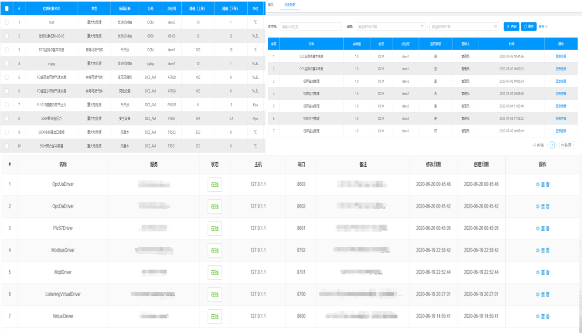The image size is (582, 333).
Task: Click the 查询 search button
Action: click(511, 27)
